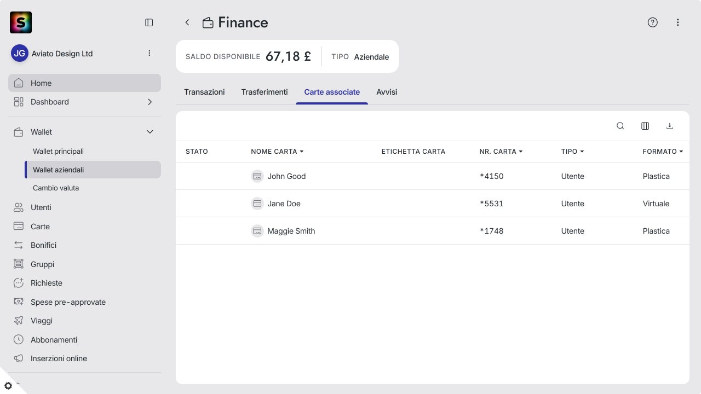Click the card icon next to John Good

(x=257, y=176)
